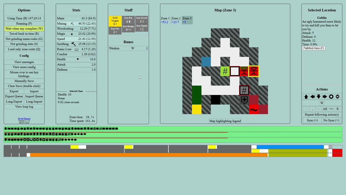Click Export Queue
This screenshot has height=195, width=346.
(14, 96)
